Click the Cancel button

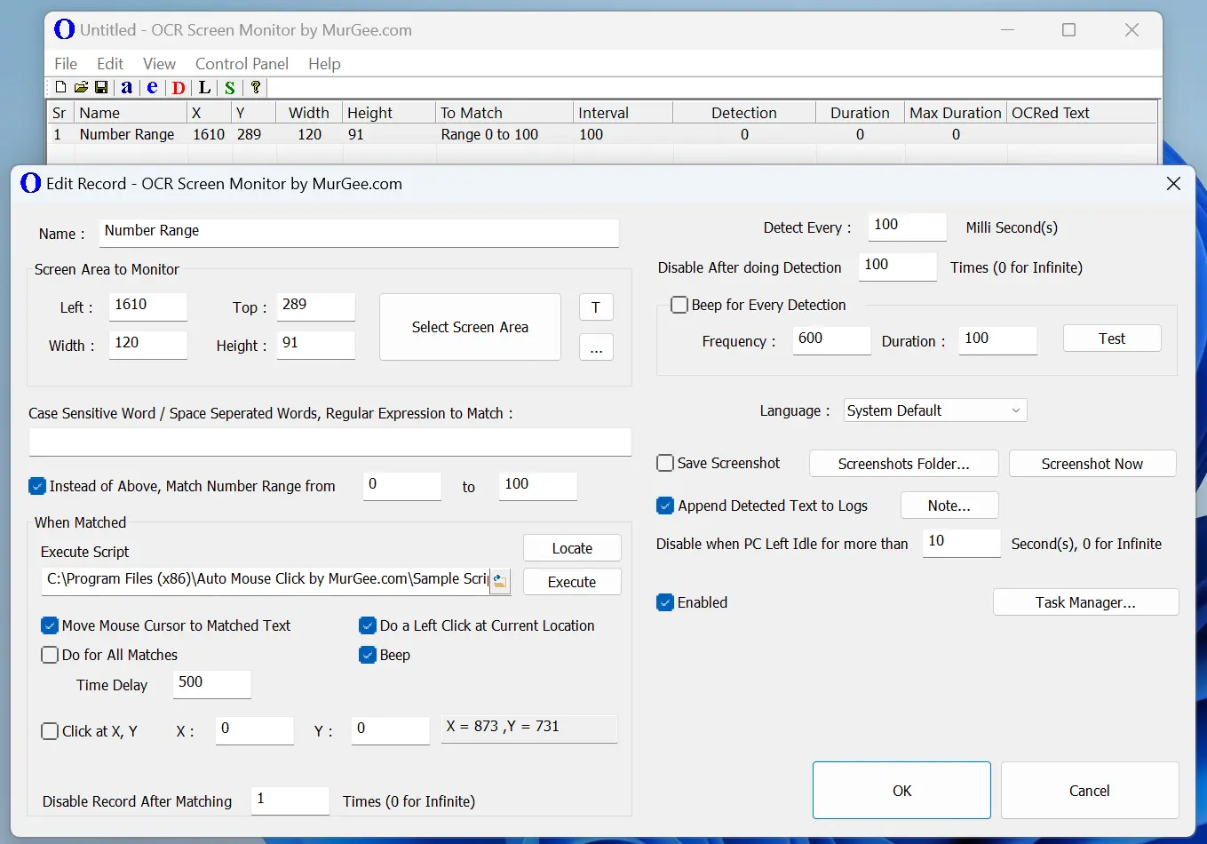pyautogui.click(x=1090, y=791)
